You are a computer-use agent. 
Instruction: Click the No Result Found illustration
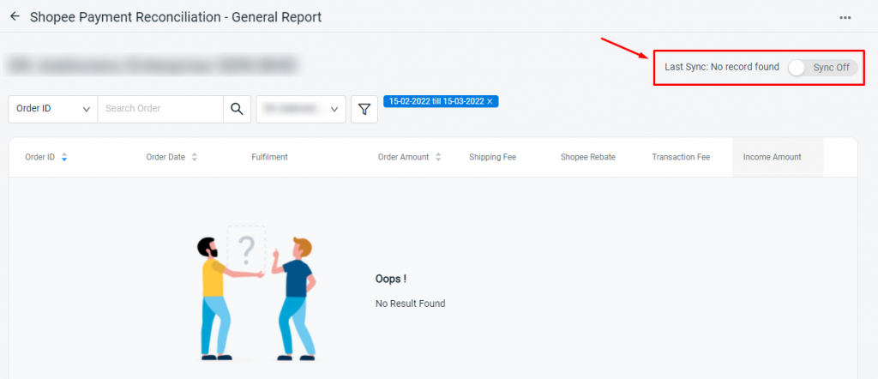pyautogui.click(x=256, y=292)
